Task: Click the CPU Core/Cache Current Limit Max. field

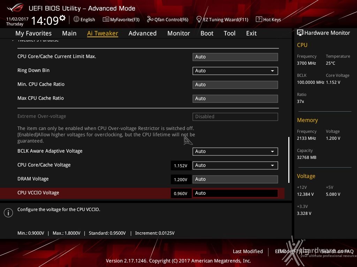Action: click(x=235, y=57)
